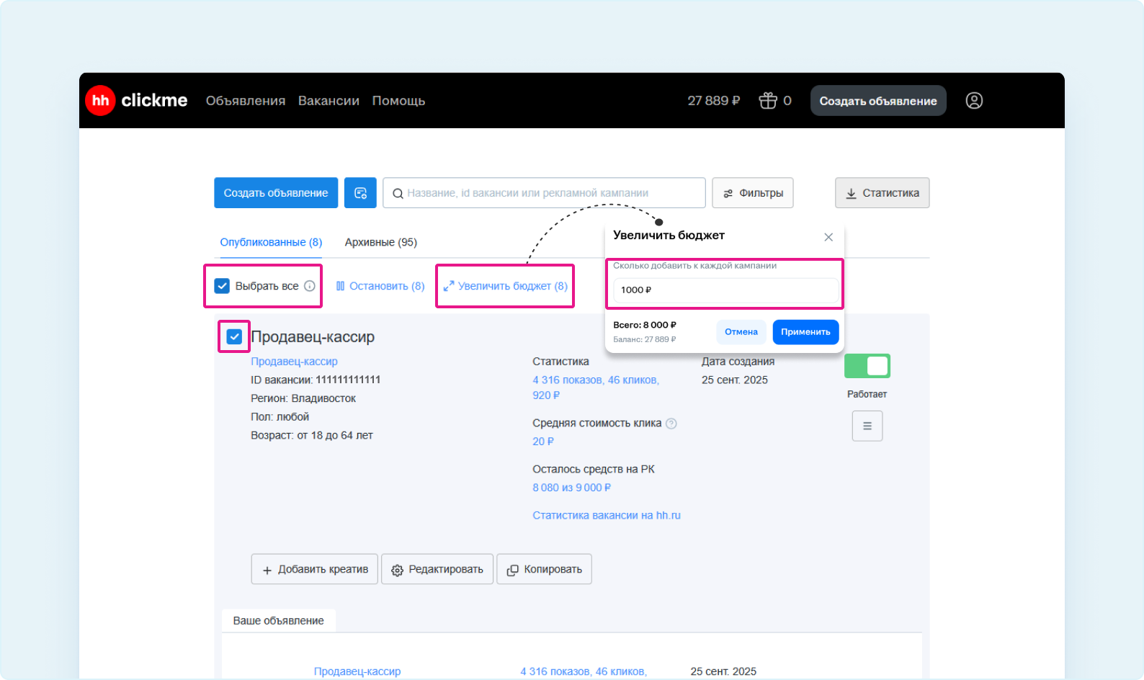
Task: Click the Продавец-кассир campaign heading
Action: click(313, 336)
